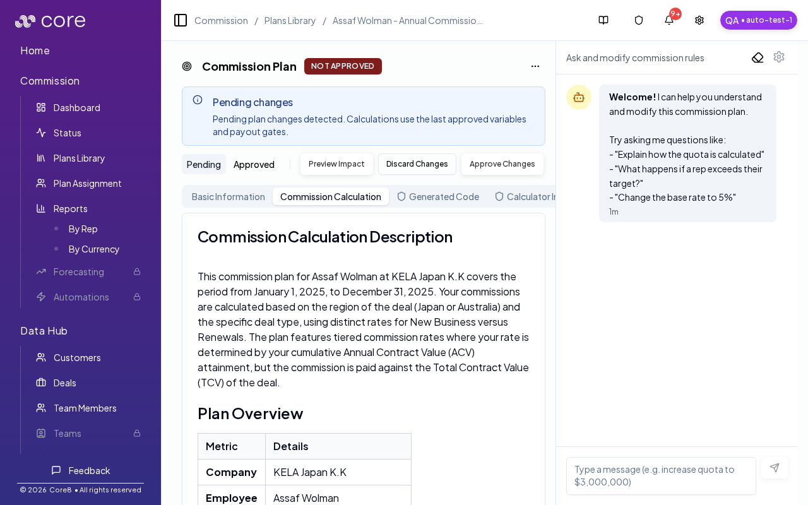This screenshot has width=808, height=505.
Task: Open Plans Library breadcrumb link
Action: [x=290, y=20]
